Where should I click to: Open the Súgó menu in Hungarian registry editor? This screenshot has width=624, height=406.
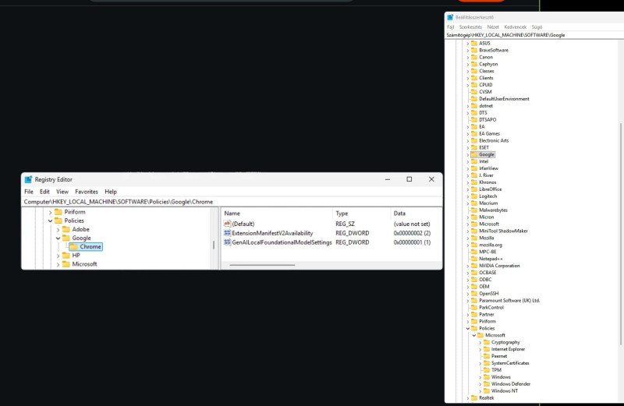tap(537, 27)
